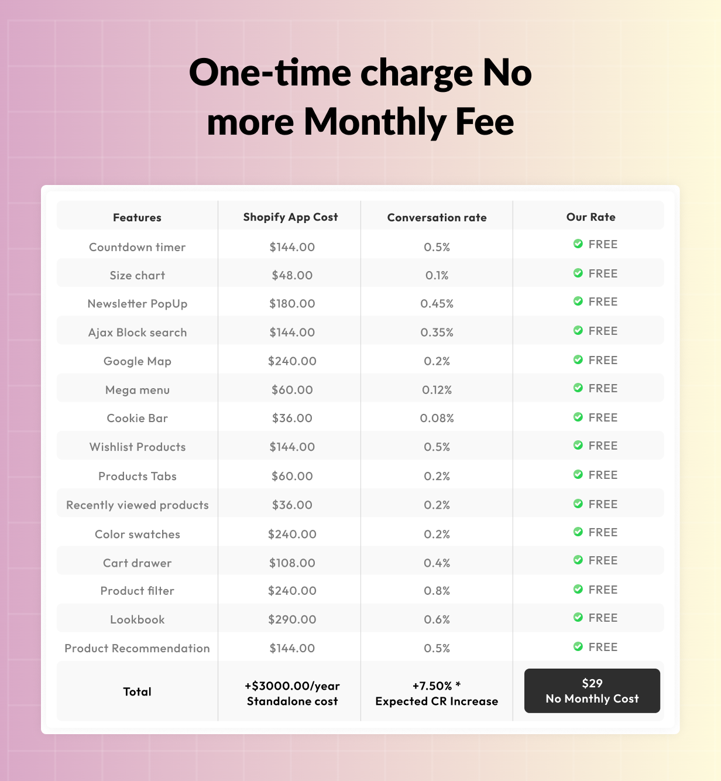Click the green check icon in Size chart row
Image resolution: width=721 pixels, height=781 pixels.
[x=578, y=273]
